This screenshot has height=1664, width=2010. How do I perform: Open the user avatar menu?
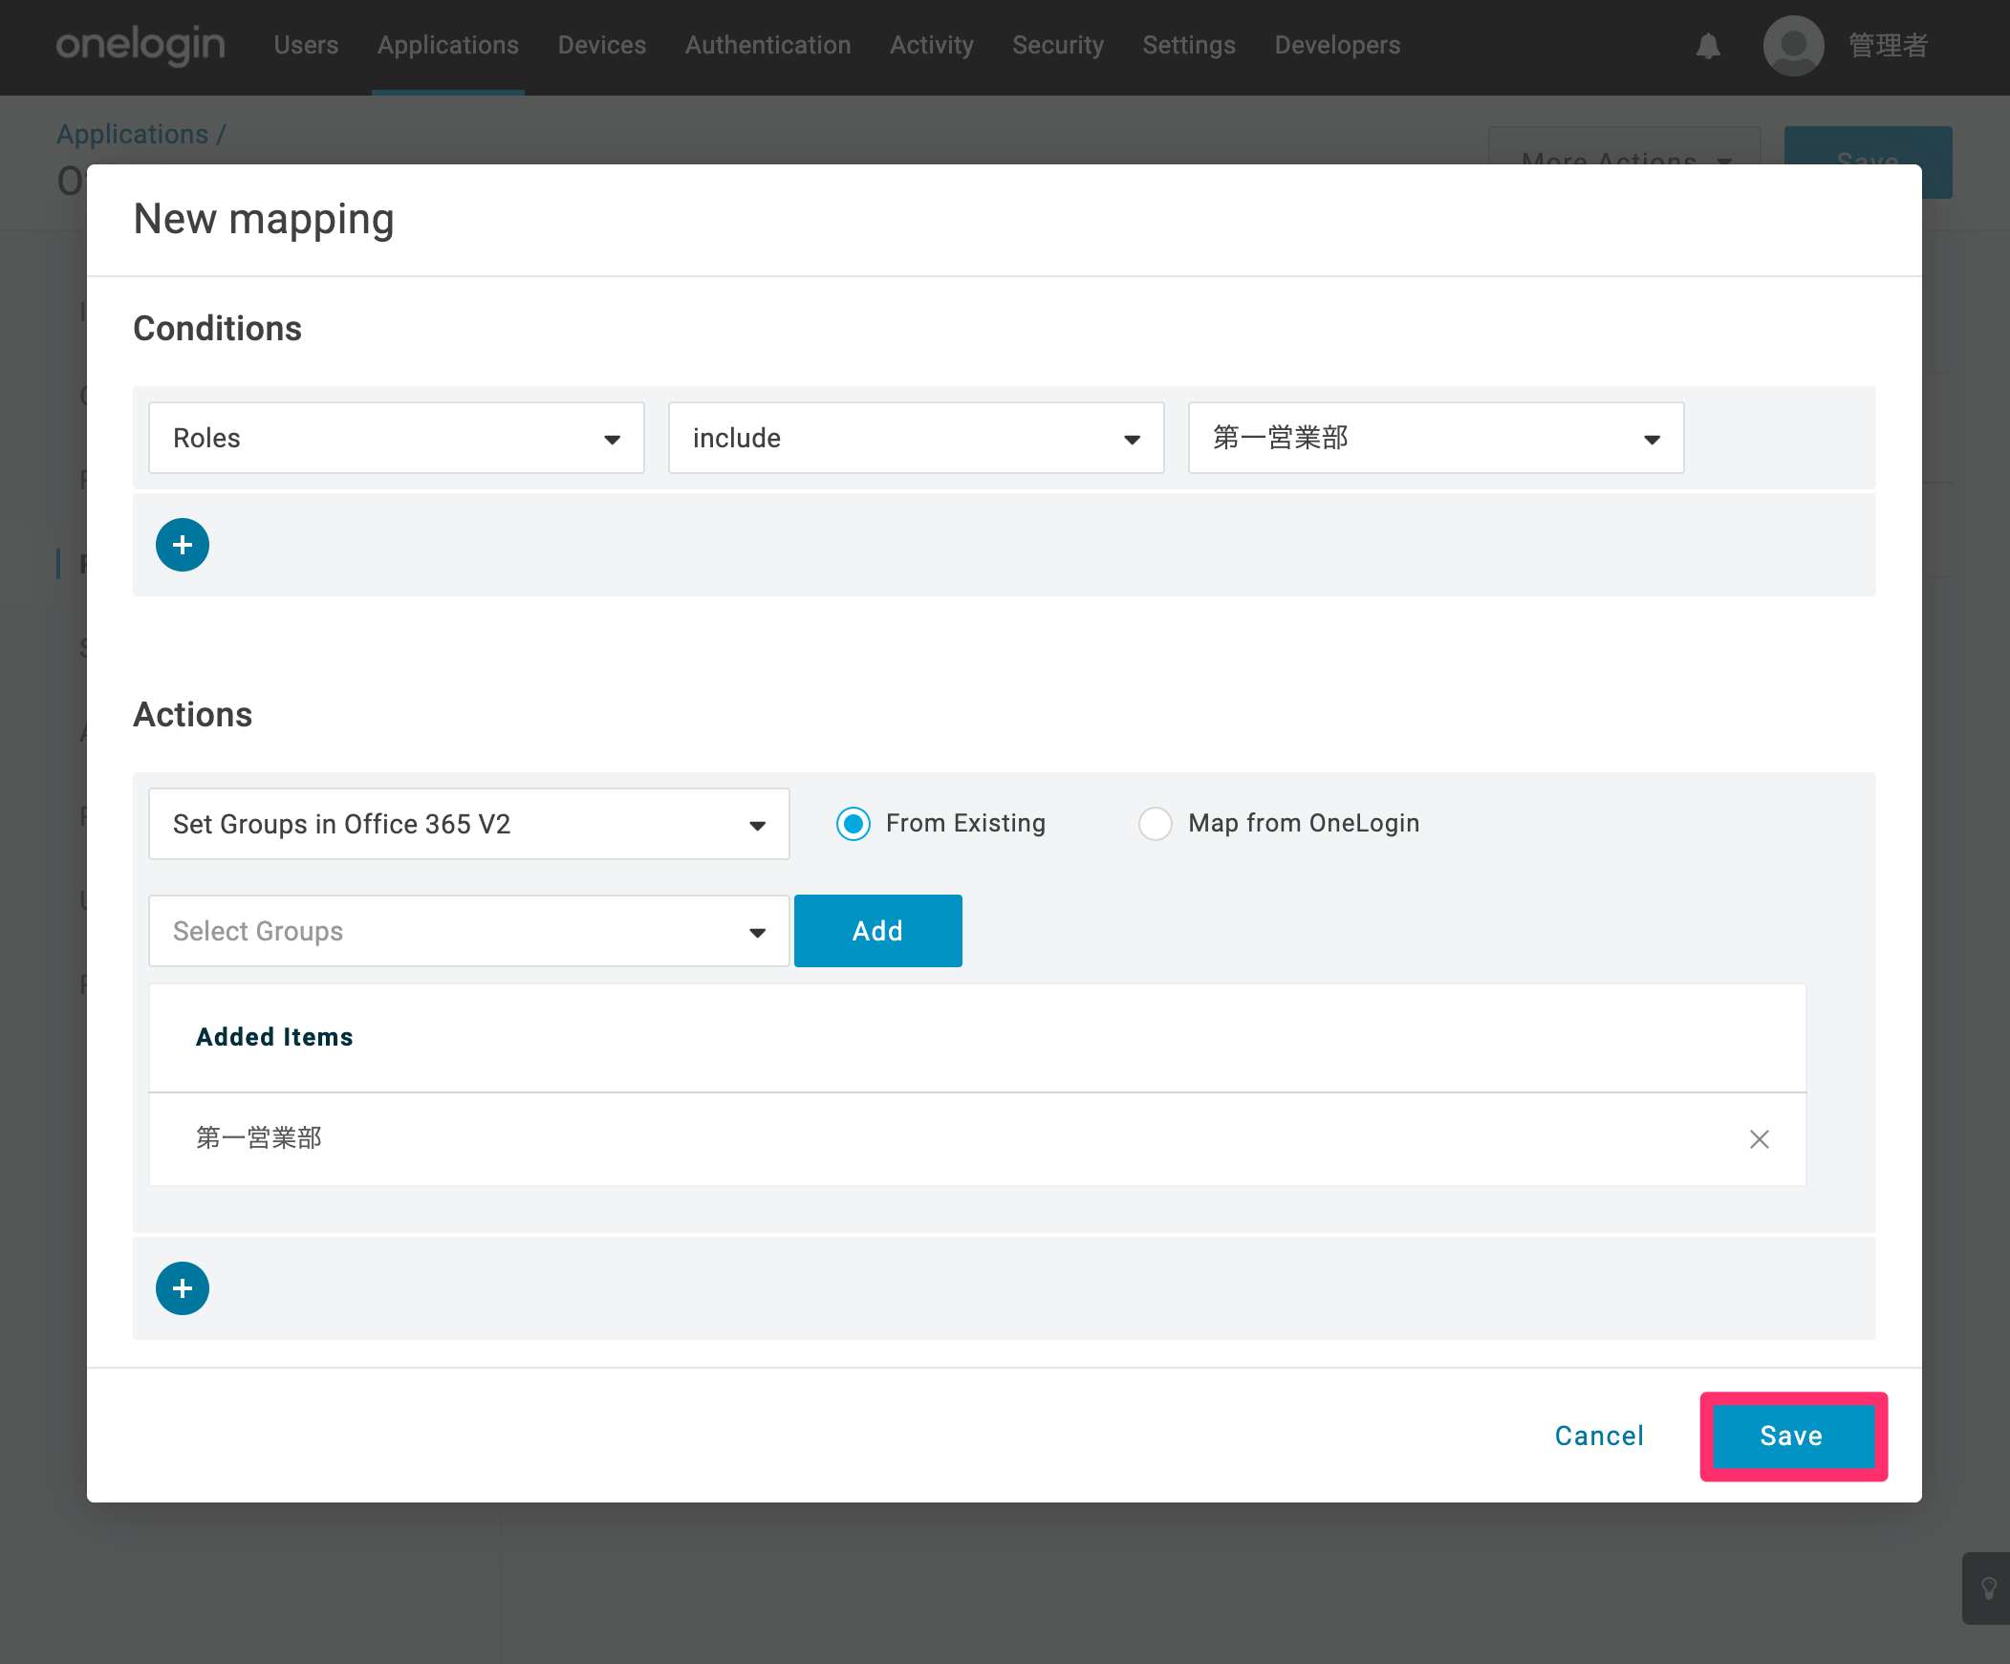pos(1794,45)
